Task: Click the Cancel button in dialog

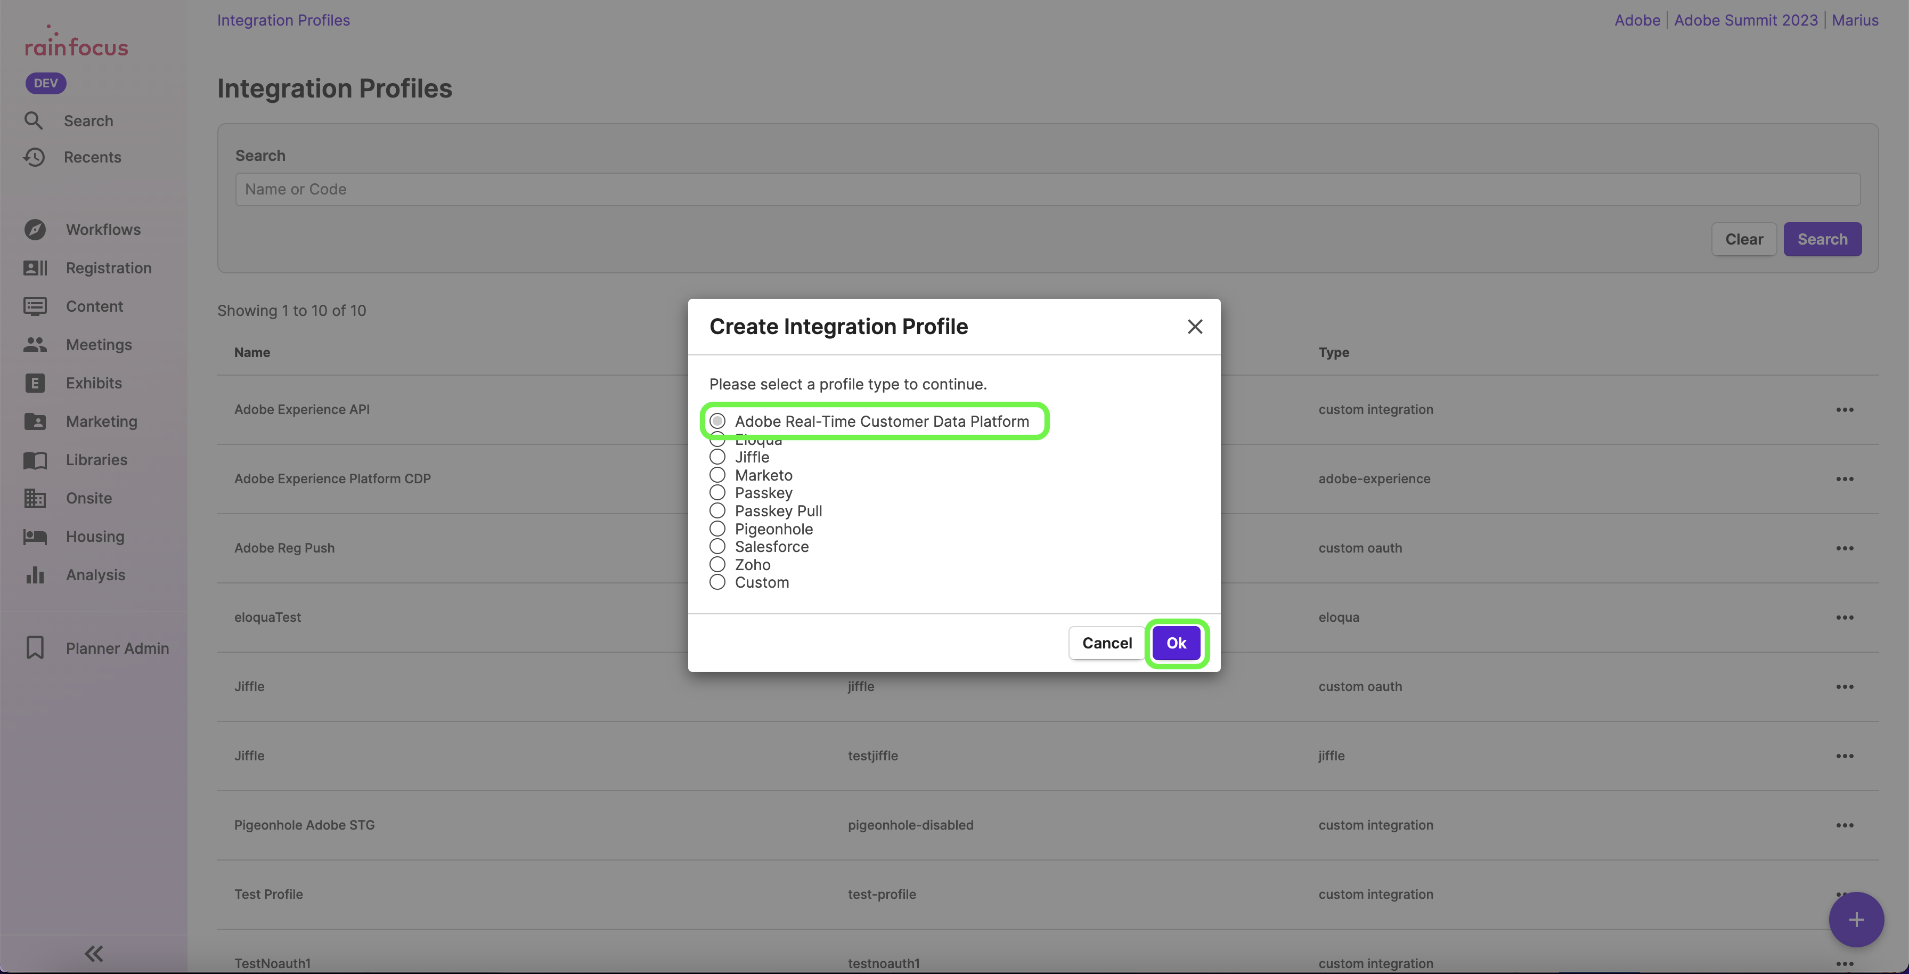Action: [1106, 644]
